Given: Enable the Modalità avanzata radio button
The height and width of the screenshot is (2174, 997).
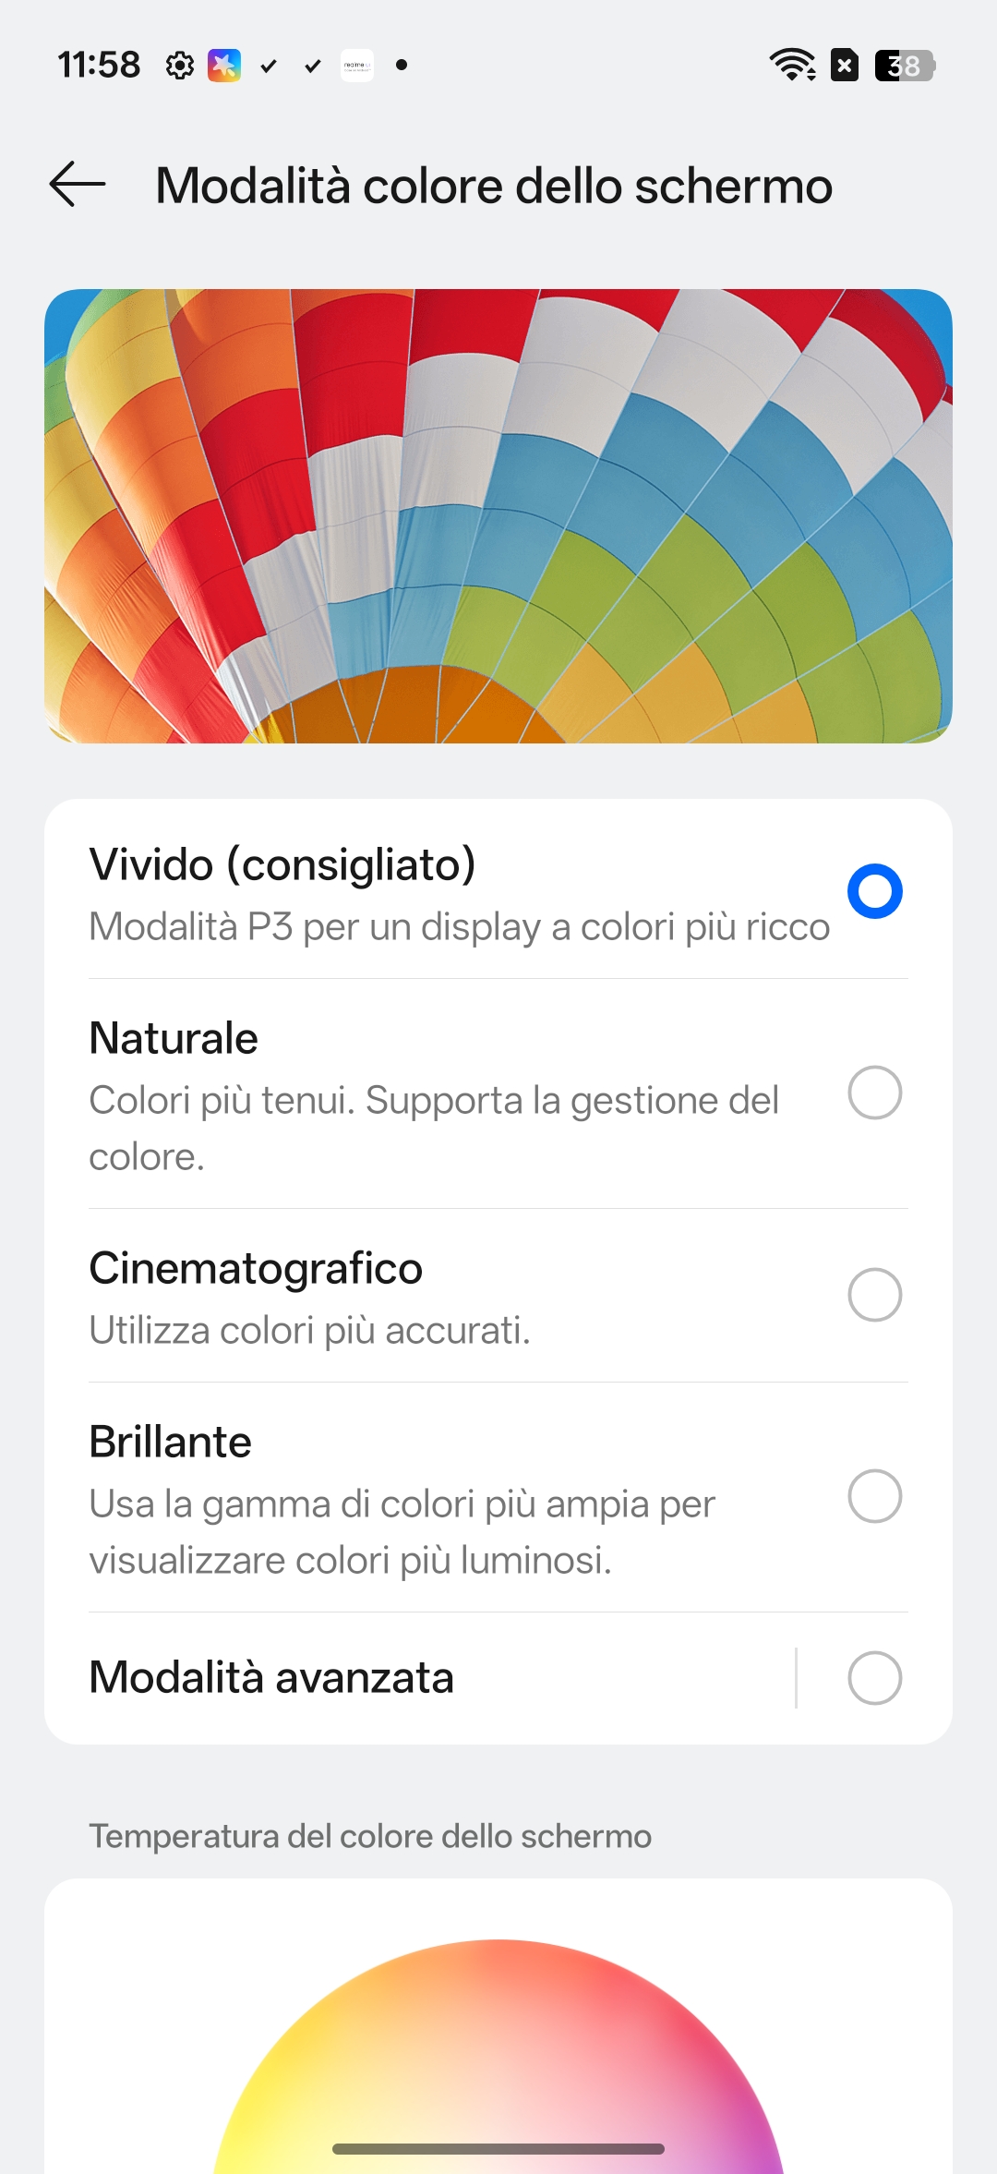Looking at the screenshot, I should pos(874,1678).
